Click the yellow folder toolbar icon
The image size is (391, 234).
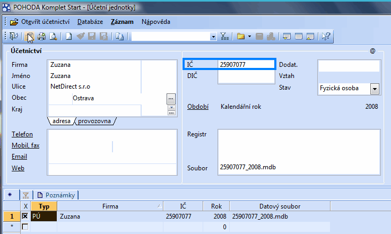[x=241, y=37]
